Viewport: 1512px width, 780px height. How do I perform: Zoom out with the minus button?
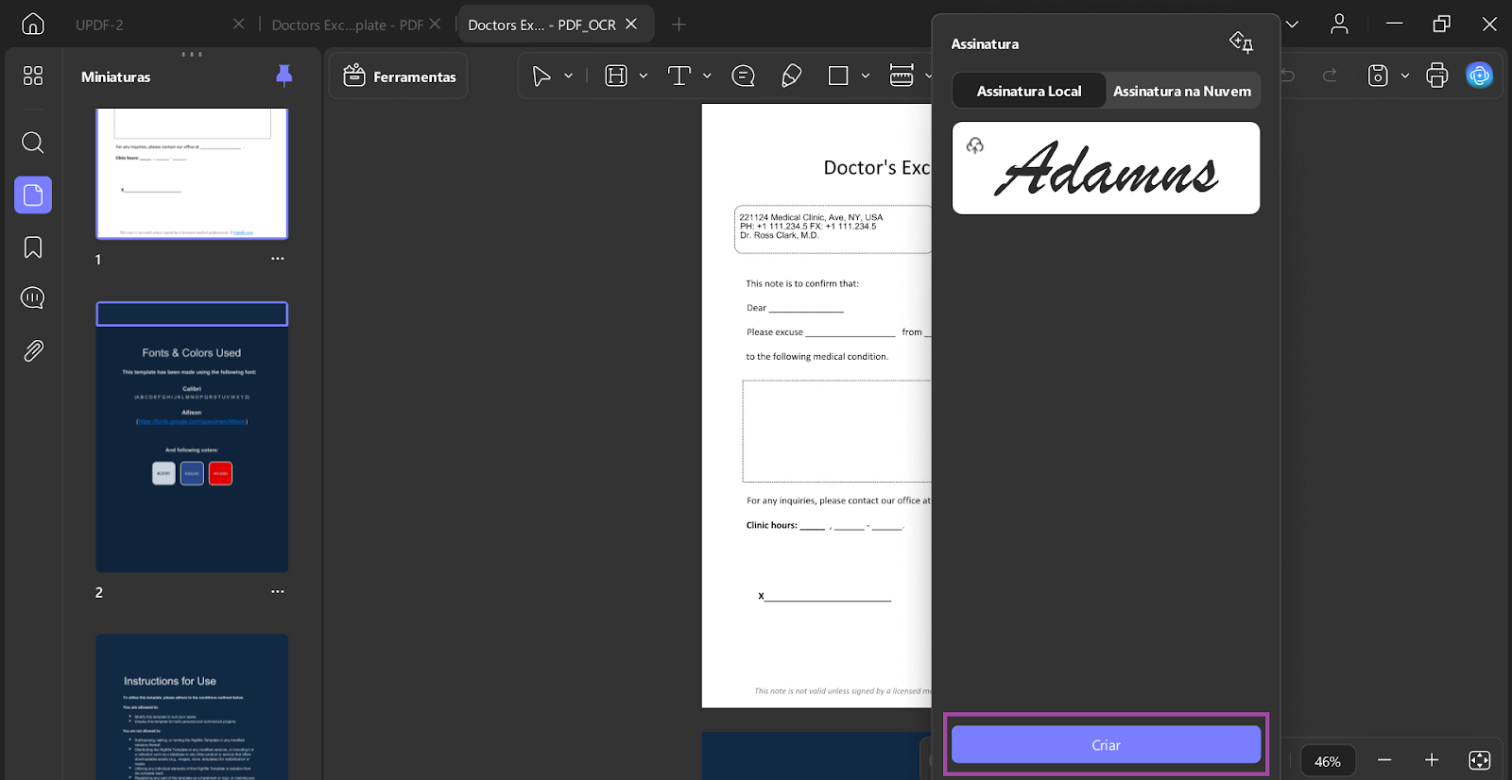tap(1384, 760)
